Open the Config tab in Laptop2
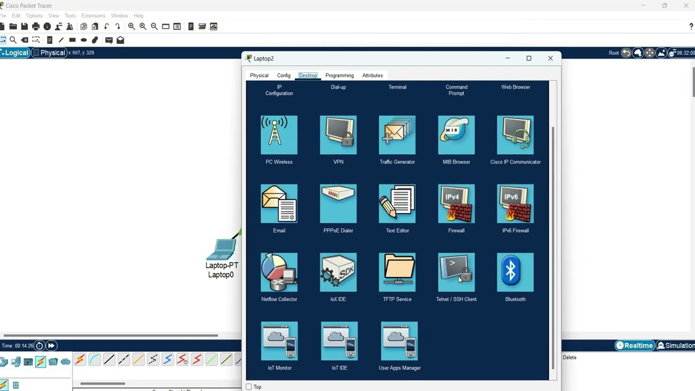 pos(283,75)
